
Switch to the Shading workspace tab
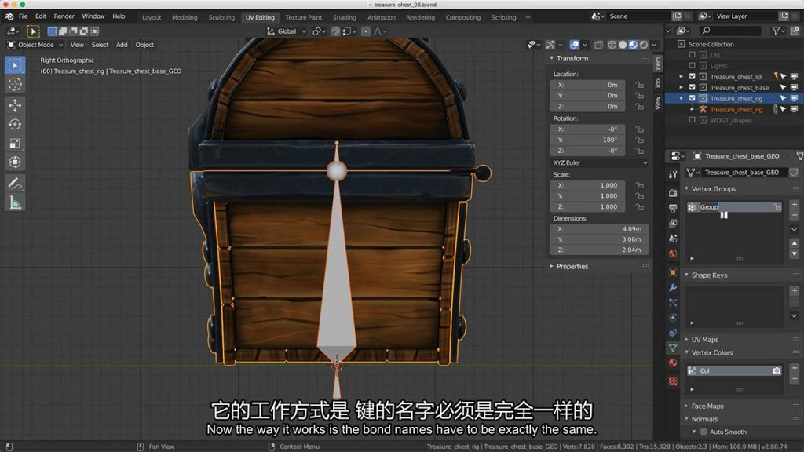click(344, 17)
